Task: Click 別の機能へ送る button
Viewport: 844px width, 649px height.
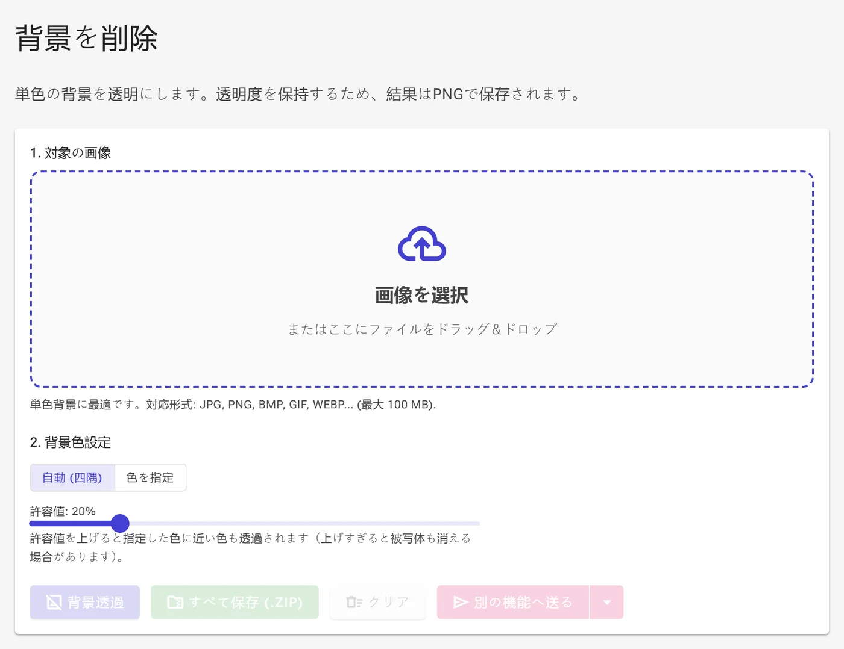Action: coord(513,602)
